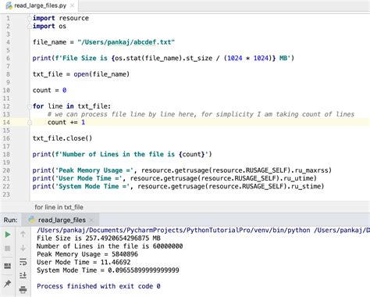
Task: Stop the running process square icon
Action: click(8, 249)
